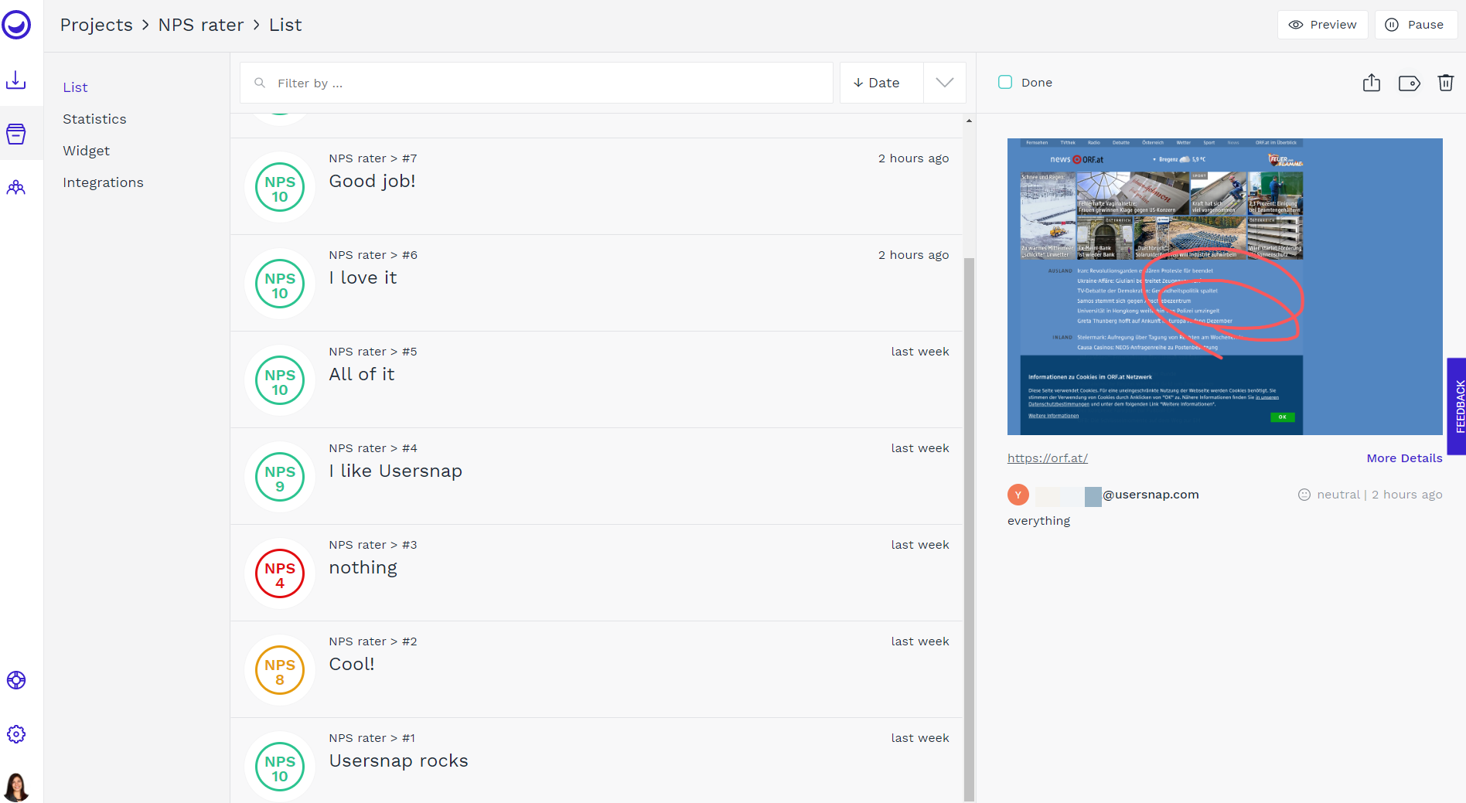Click "NPS rater > #3" label
The image size is (1466, 803).
[373, 545]
